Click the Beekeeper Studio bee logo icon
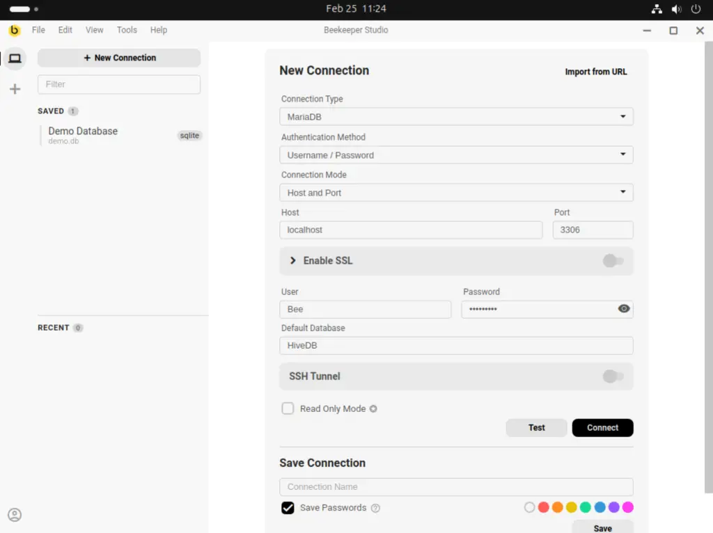This screenshot has height=533, width=713. [14, 30]
